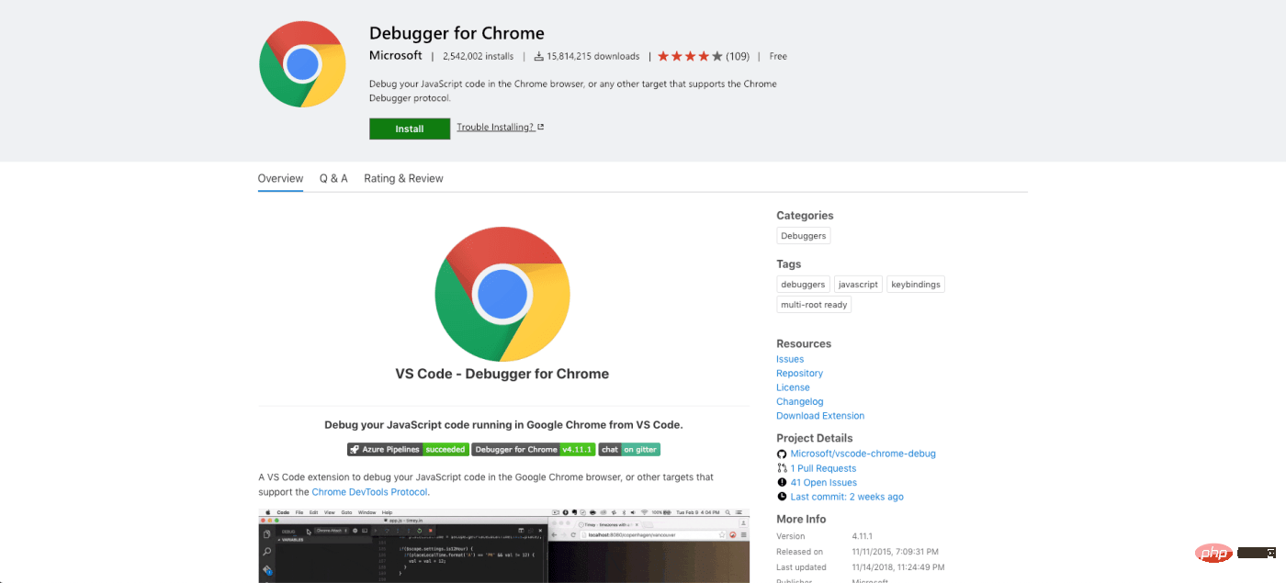Open the Chrome DevTools Protocol link

coord(369,491)
